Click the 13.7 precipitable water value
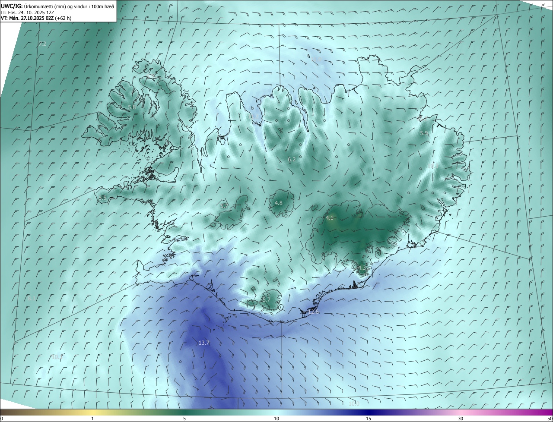The width and height of the screenshot is (553, 422). click(204, 343)
